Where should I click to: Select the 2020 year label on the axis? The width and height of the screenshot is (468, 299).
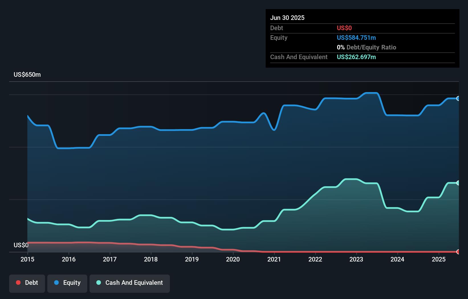[233, 259]
